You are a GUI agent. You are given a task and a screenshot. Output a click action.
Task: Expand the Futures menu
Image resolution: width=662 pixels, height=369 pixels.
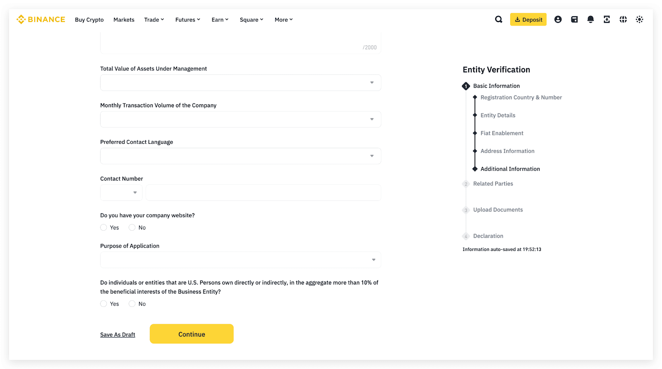pyautogui.click(x=188, y=19)
